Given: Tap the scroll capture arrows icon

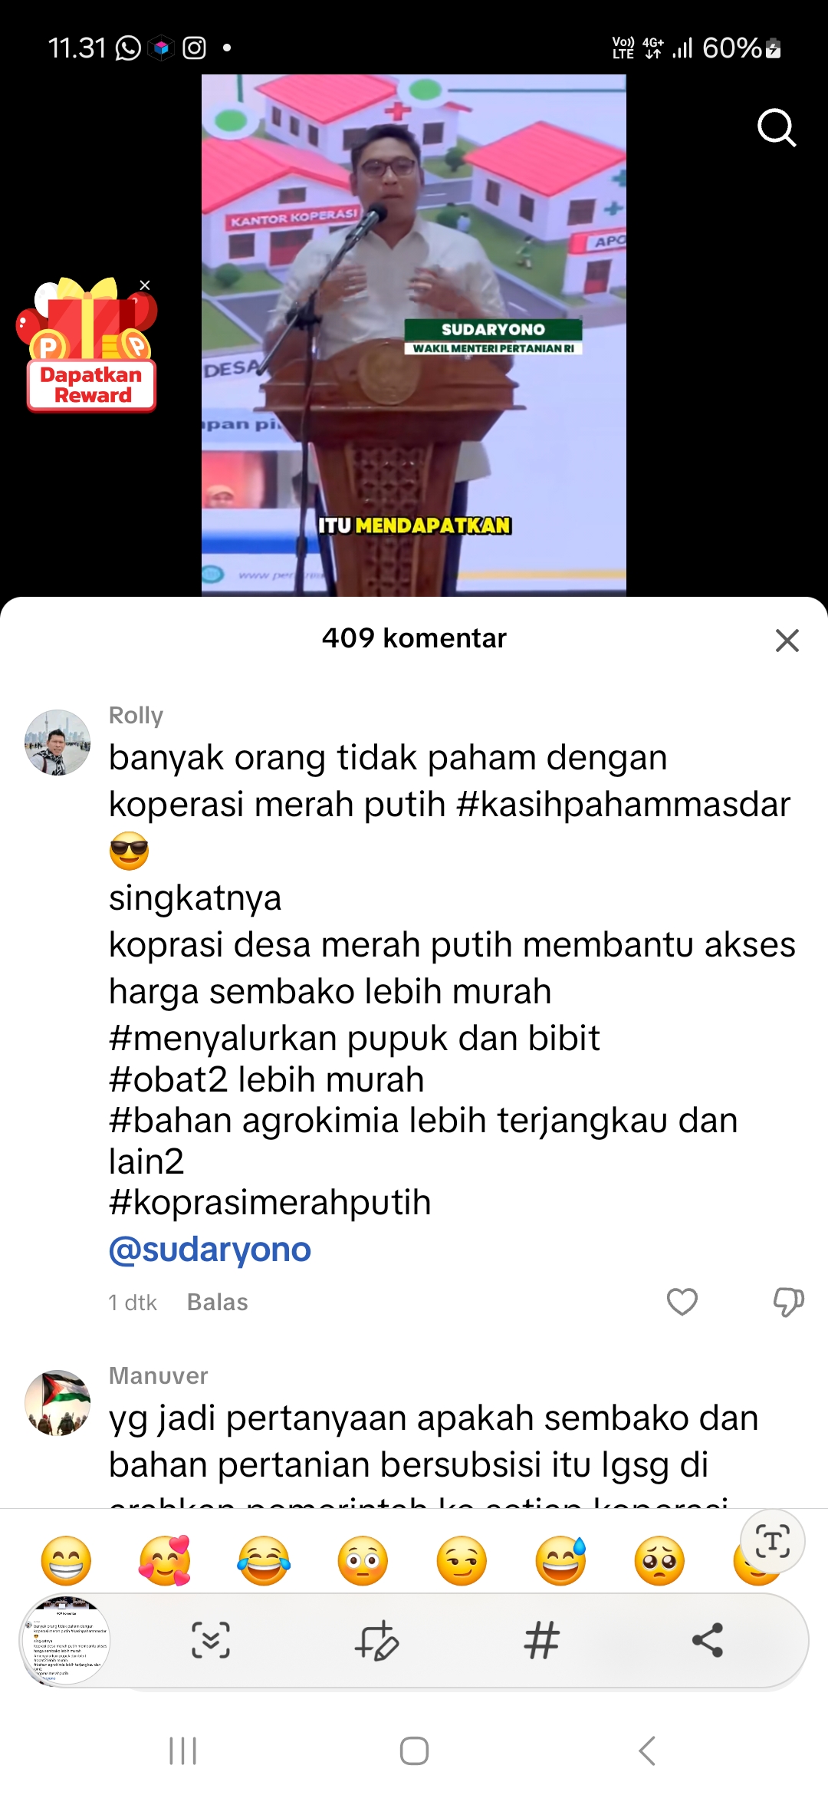Looking at the screenshot, I should pos(210,1641).
